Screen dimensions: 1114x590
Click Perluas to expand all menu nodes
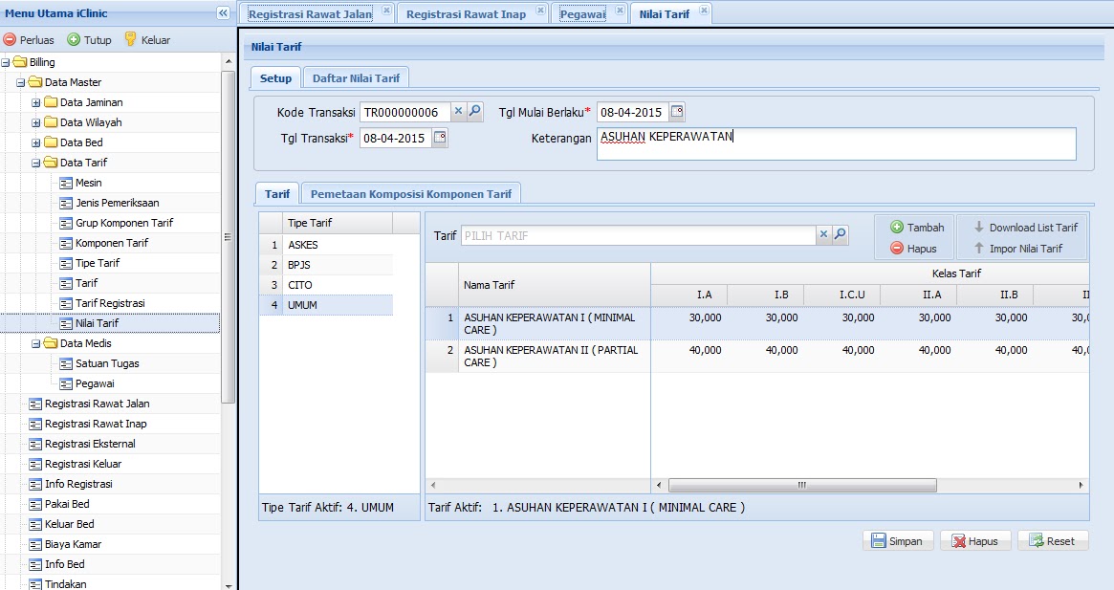point(29,40)
